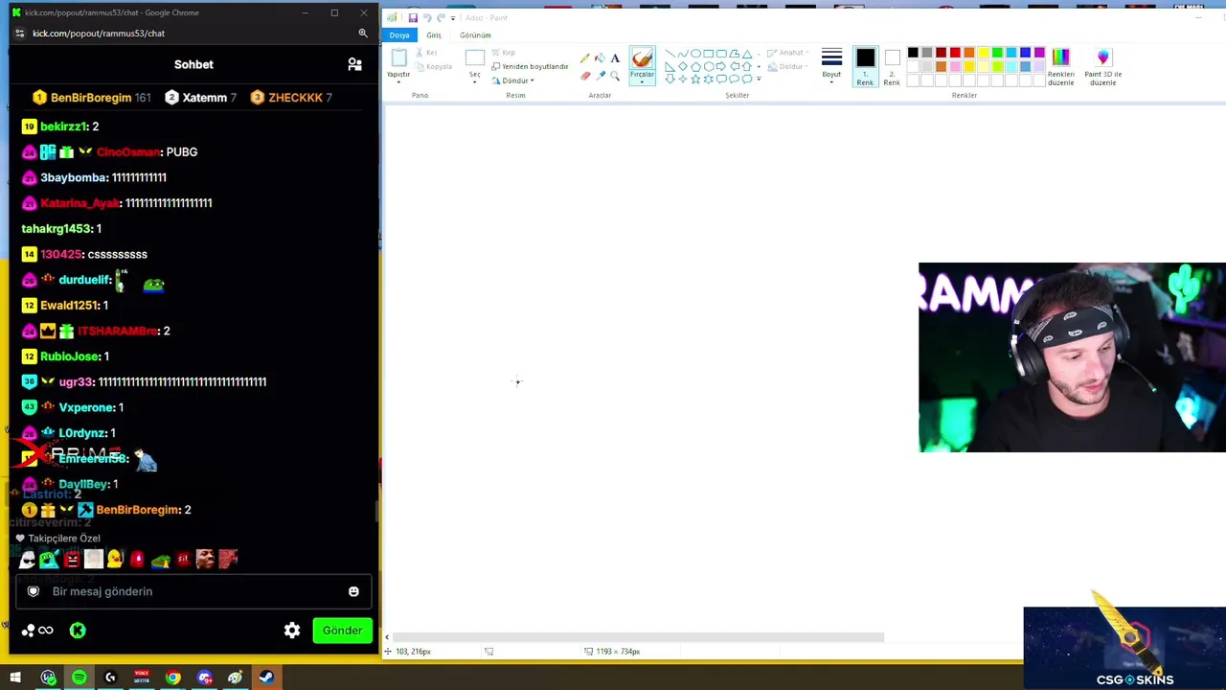This screenshot has height=690, width=1226.
Task: Select the Color picker eyedropper tool
Action: pos(601,76)
